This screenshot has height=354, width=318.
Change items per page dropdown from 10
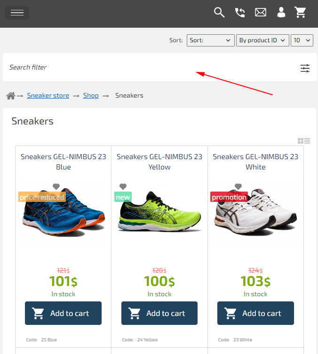pyautogui.click(x=302, y=40)
